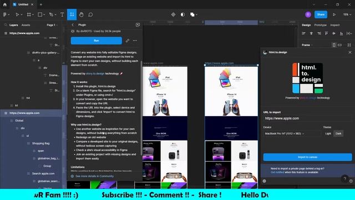The height and width of the screenshot is (200, 355).
Task: Set frame to landscape orientation
Action: click(339, 45)
